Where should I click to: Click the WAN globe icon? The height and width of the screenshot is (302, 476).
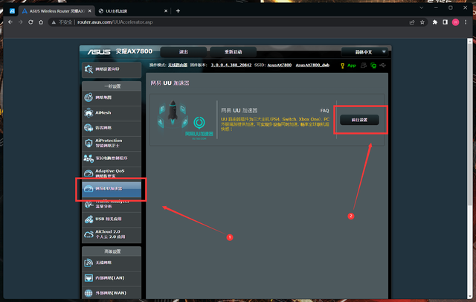click(89, 293)
